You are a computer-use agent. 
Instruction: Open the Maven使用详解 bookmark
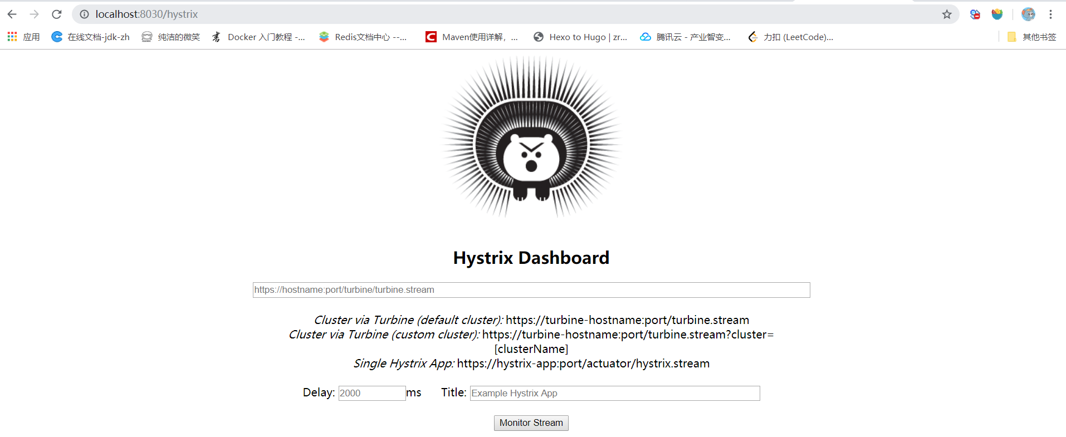[472, 37]
